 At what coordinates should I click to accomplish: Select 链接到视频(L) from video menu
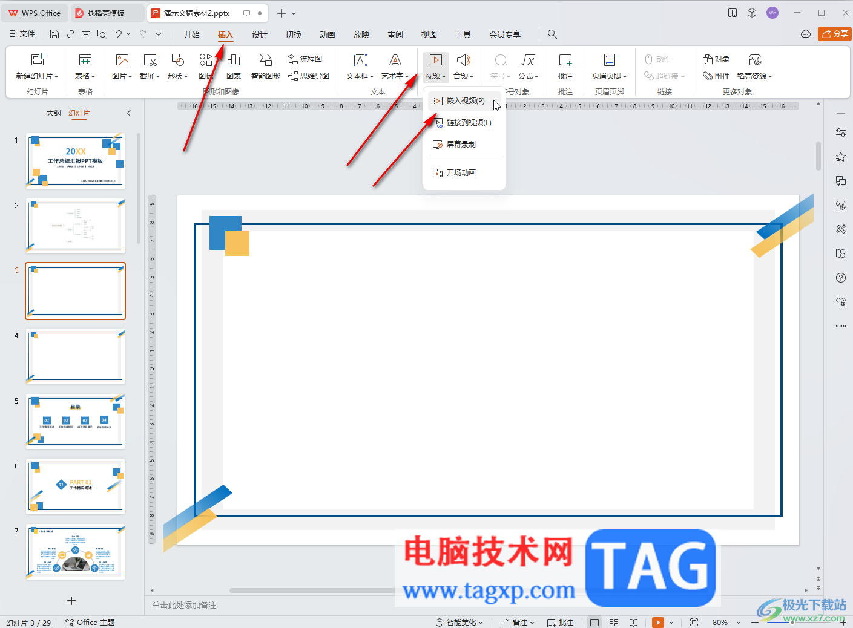click(464, 123)
